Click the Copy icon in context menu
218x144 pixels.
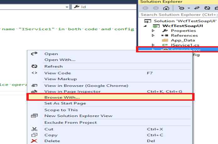pos(34,135)
